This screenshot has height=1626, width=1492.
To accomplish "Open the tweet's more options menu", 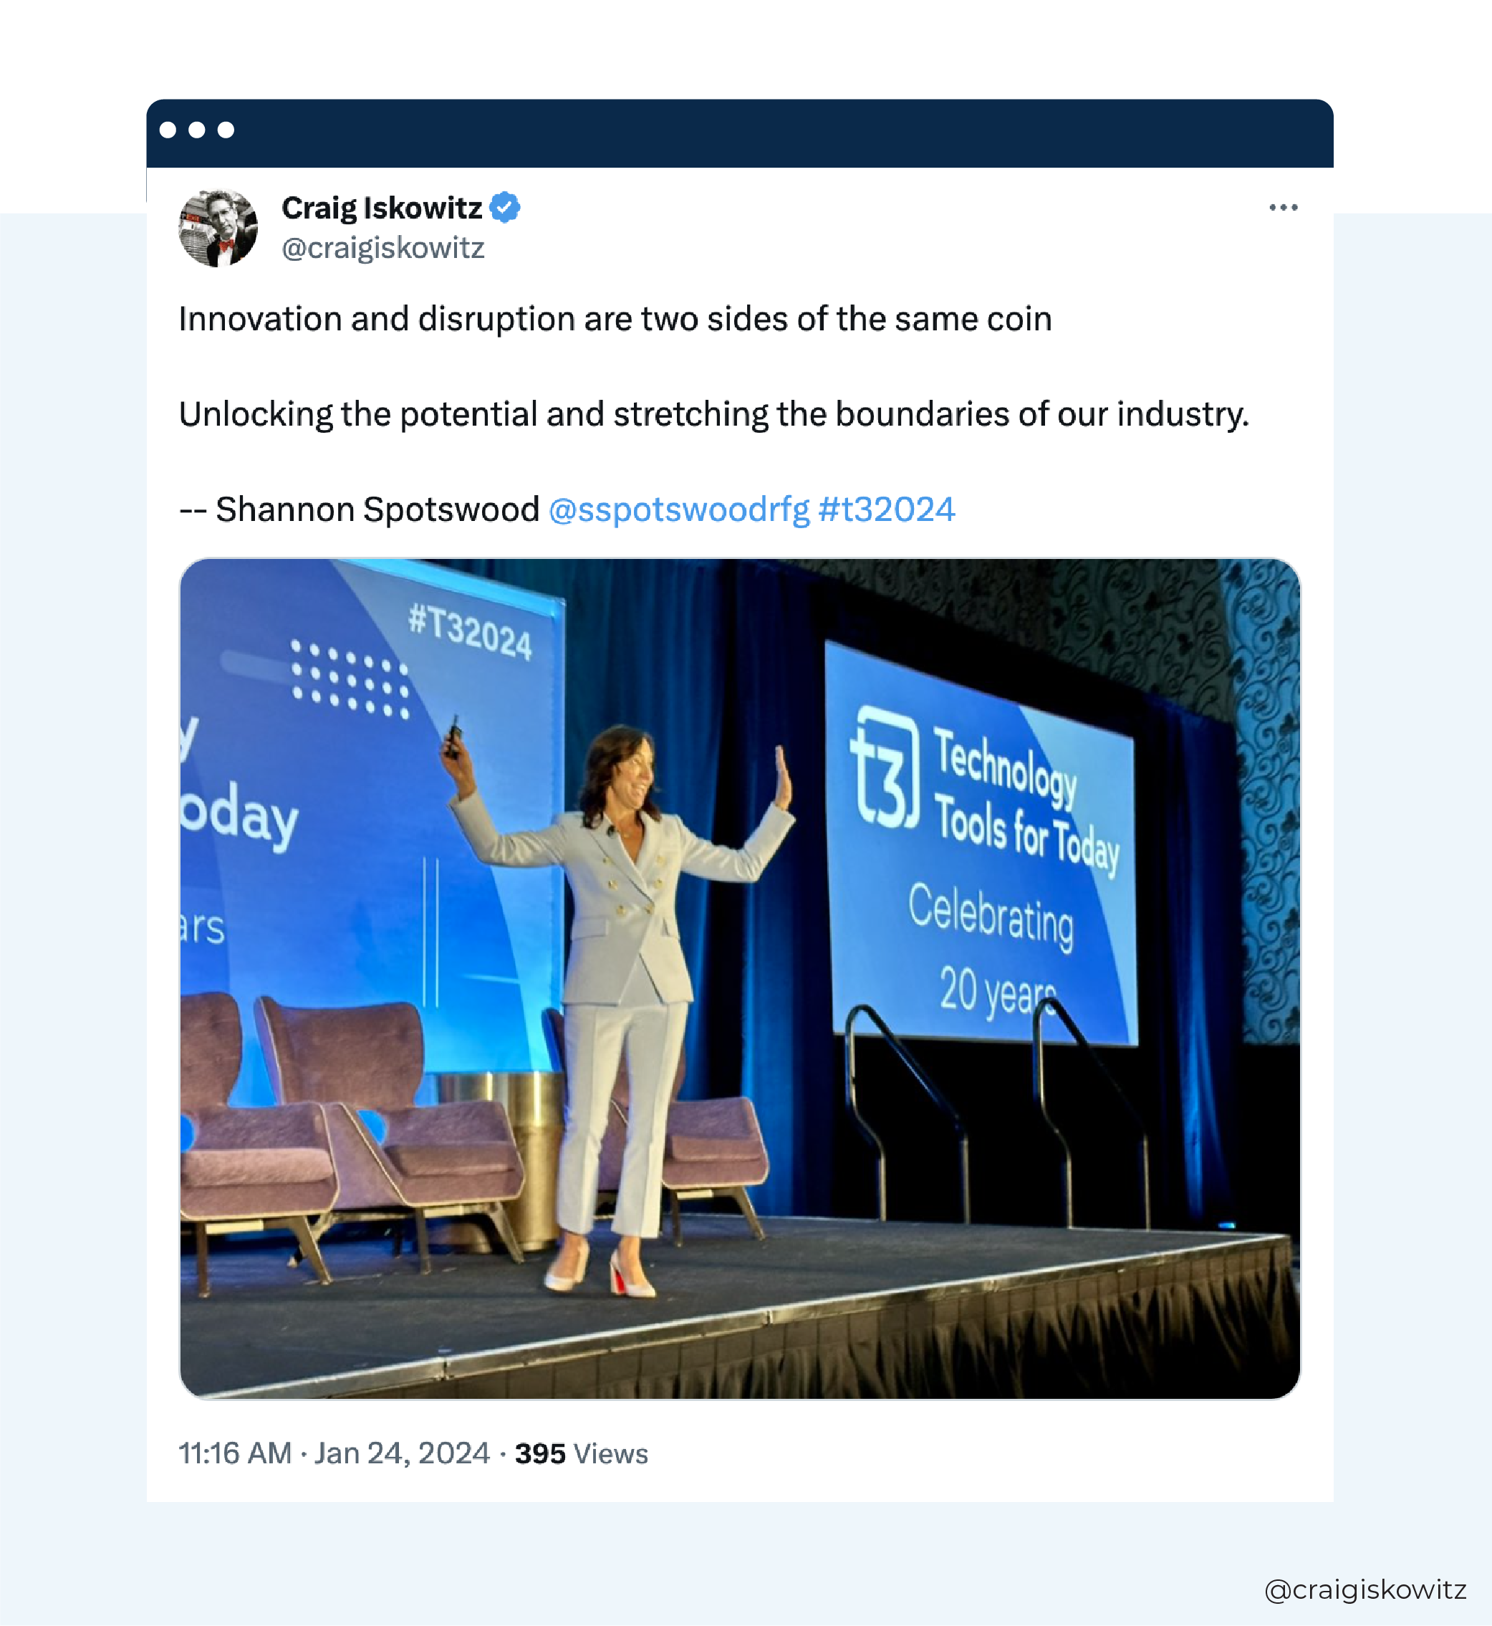I will point(1283,208).
